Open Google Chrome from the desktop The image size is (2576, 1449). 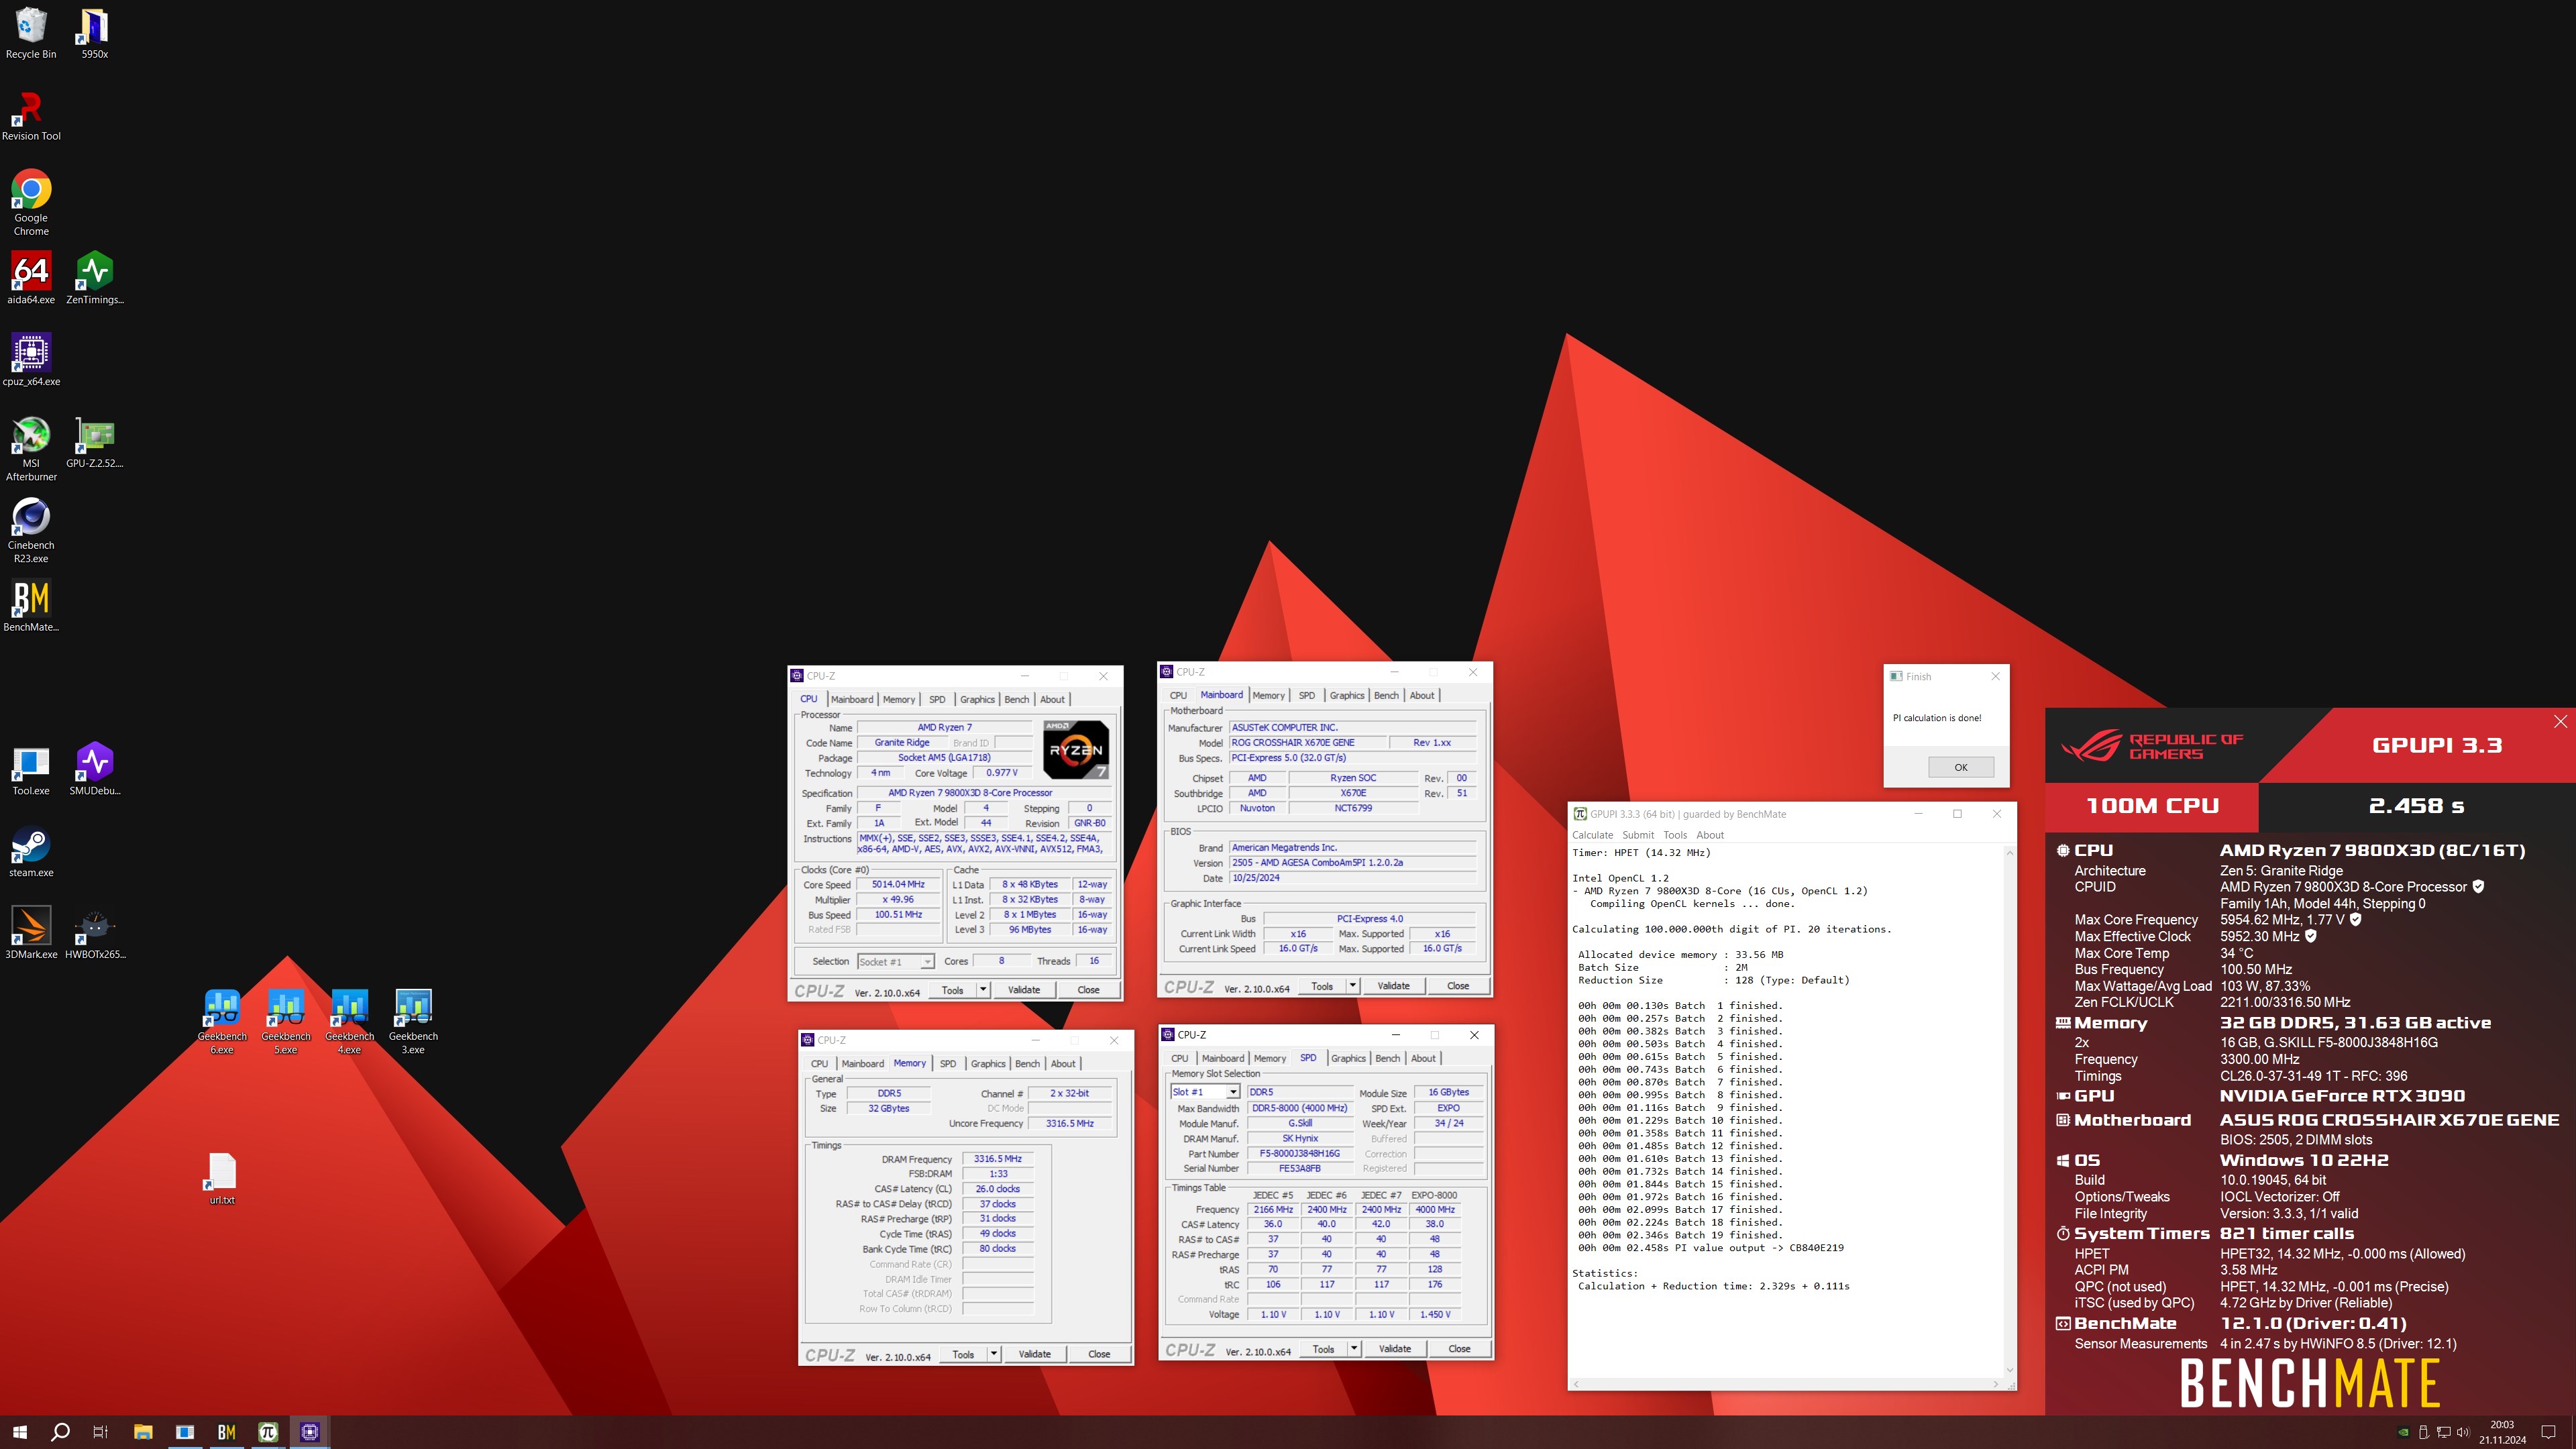click(x=31, y=203)
